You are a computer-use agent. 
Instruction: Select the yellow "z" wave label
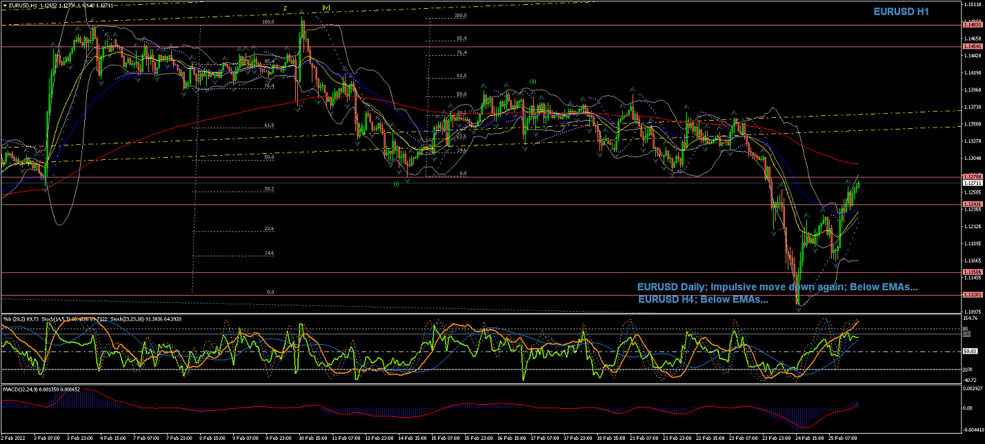286,8
